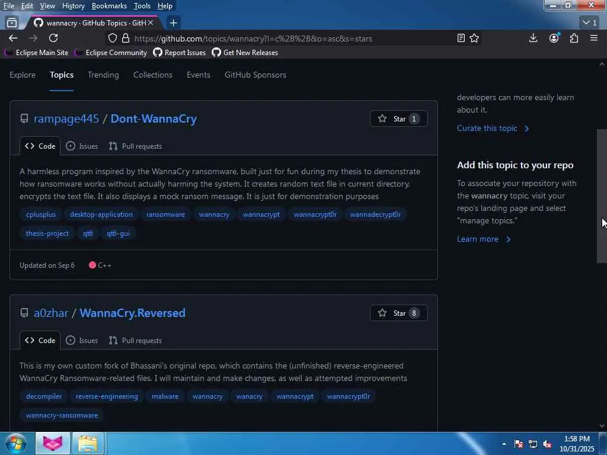Open the Bookmarks menu

pyautogui.click(x=109, y=6)
